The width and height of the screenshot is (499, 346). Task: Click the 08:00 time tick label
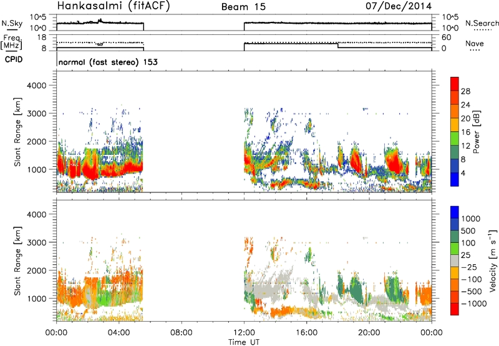[182, 333]
